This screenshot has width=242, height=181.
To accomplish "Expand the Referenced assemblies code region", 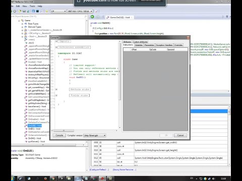I will click(x=56, y=47).
